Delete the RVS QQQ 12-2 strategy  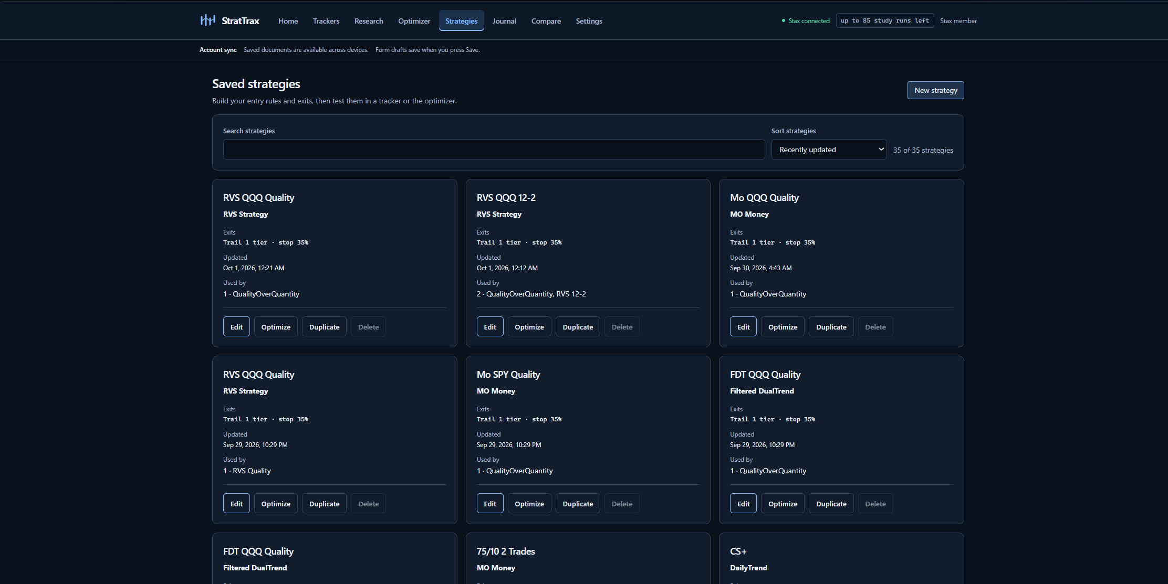coord(622,327)
